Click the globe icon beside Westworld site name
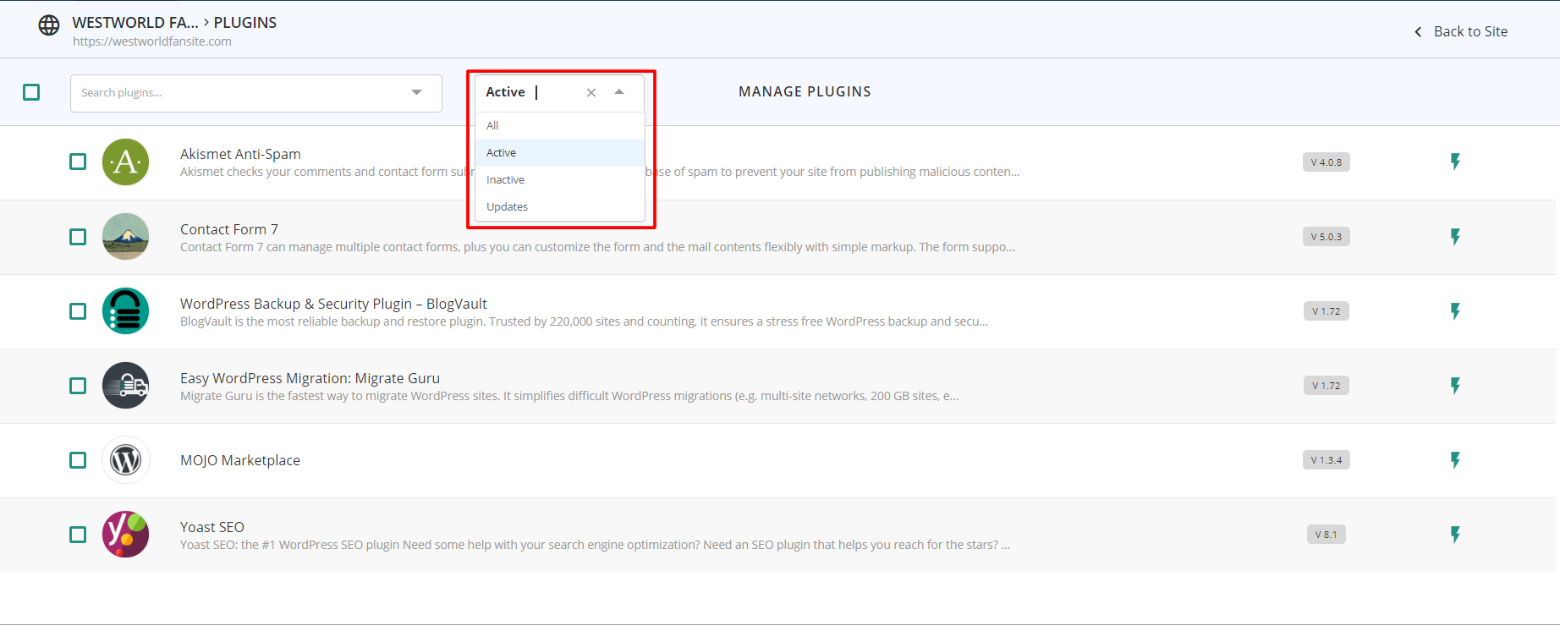This screenshot has height=626, width=1560. click(49, 25)
